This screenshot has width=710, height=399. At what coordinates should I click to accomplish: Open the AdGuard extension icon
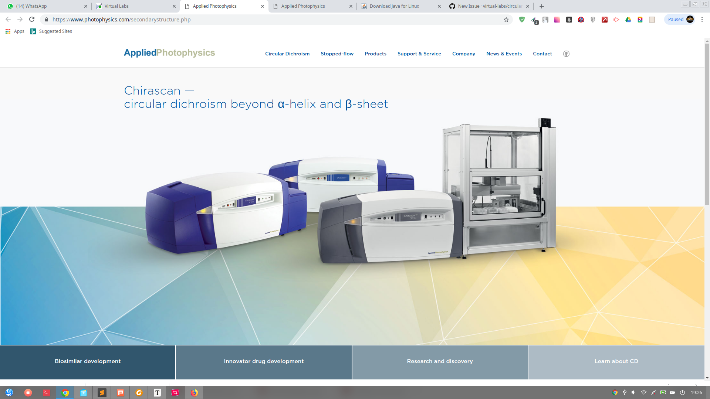522,19
